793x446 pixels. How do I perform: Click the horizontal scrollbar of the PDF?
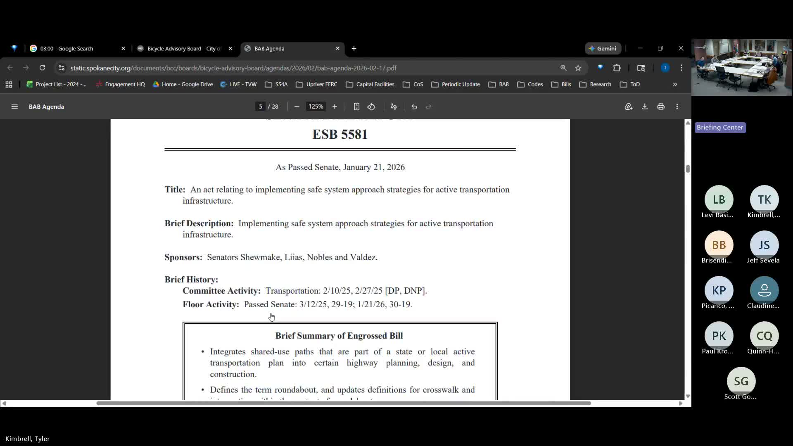tap(343, 403)
